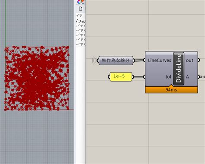The width and height of the screenshot is (205, 164).
Task: Select the yellow 1e-5 panel
Action: coord(121,76)
